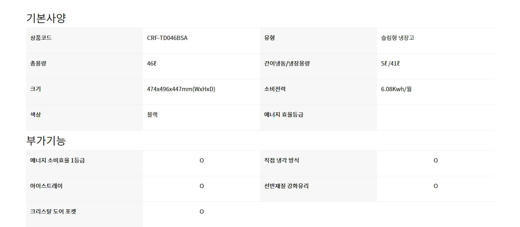This screenshot has width=520, height=227.
Task: Click the O mark for 직접 냉각 방식
Action: pos(435,161)
